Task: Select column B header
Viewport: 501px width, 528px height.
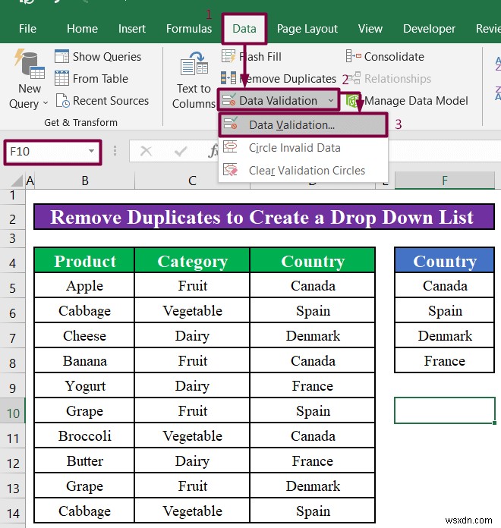Action: point(85,181)
